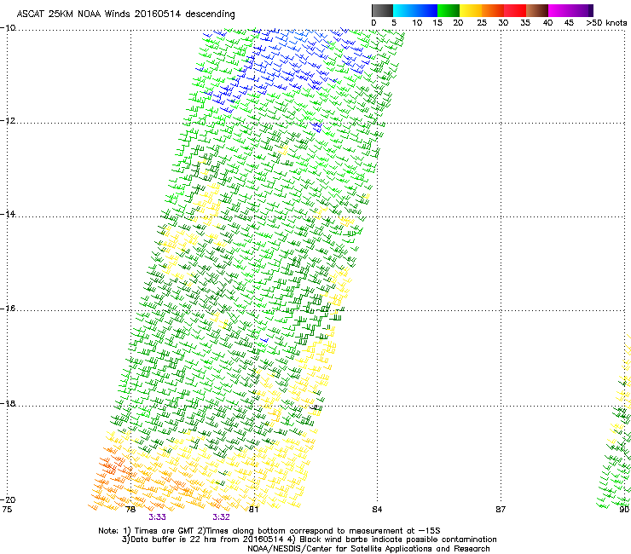Screen dimensions: 631x554
Task: Click the purple '3:33' swath time label
Action: [158, 517]
